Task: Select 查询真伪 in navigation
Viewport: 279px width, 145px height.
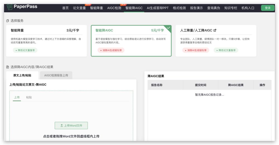Action: [213, 8]
